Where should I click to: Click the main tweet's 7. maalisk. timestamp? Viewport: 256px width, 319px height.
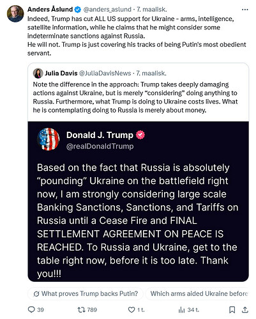[x=152, y=10]
